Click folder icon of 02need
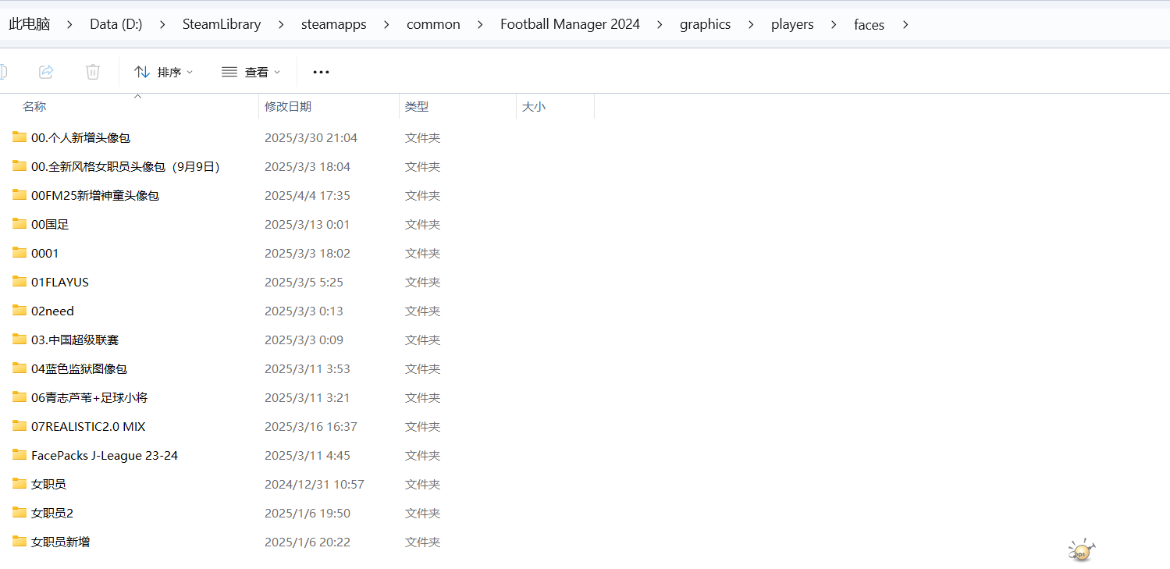Screen dimensions: 1170x569 tap(20, 311)
